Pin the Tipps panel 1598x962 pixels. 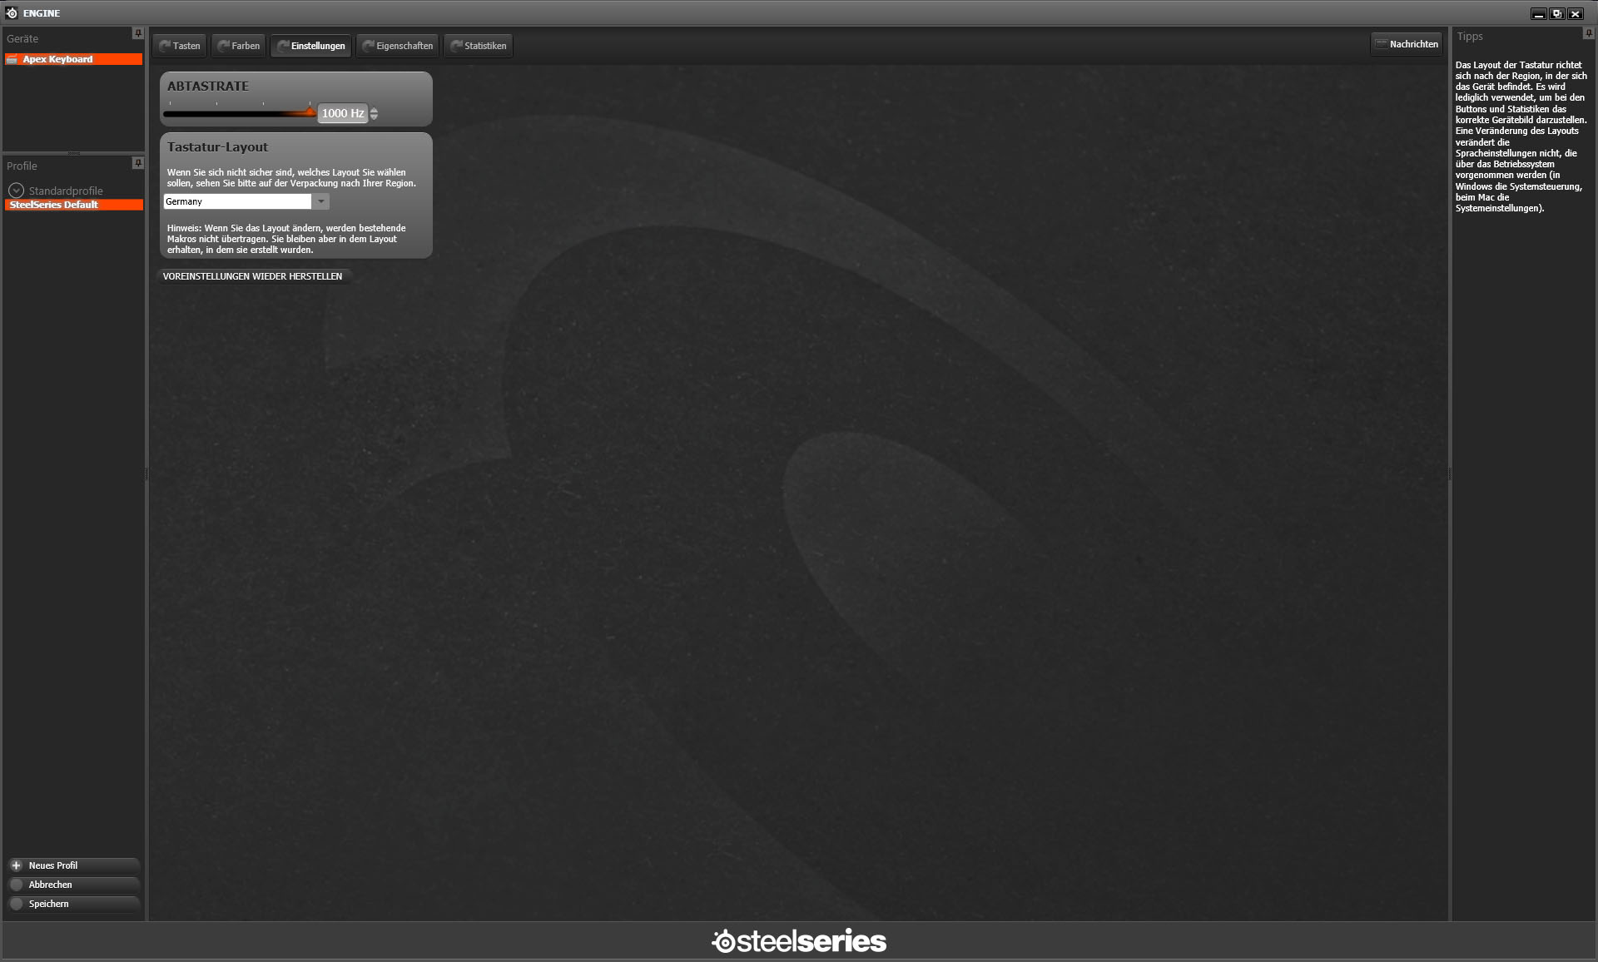pos(1588,33)
